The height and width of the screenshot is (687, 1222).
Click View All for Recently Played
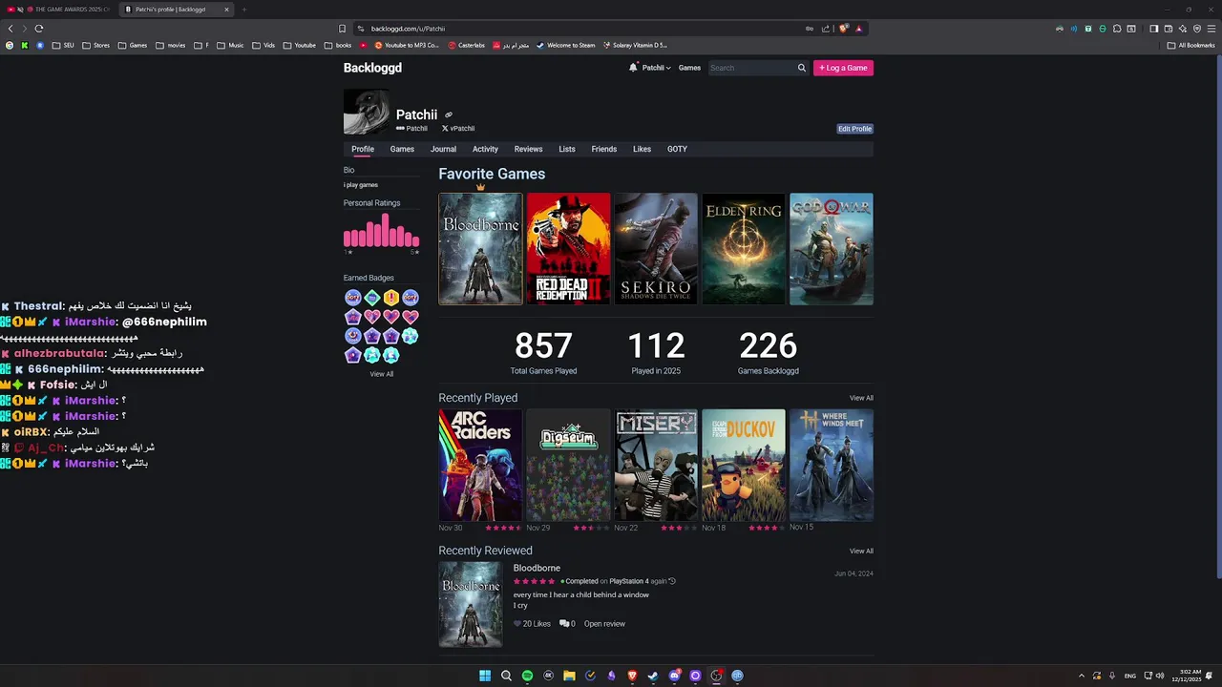pos(861,398)
